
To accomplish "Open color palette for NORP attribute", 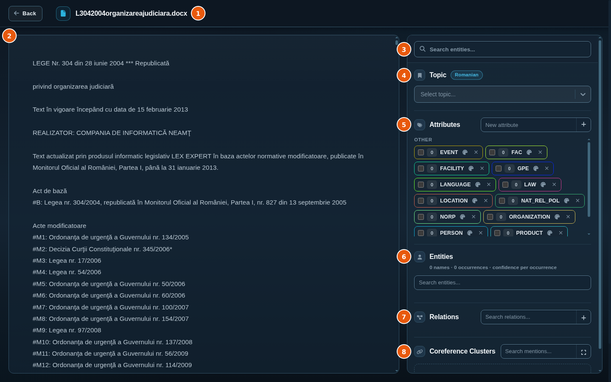I will [462, 217].
